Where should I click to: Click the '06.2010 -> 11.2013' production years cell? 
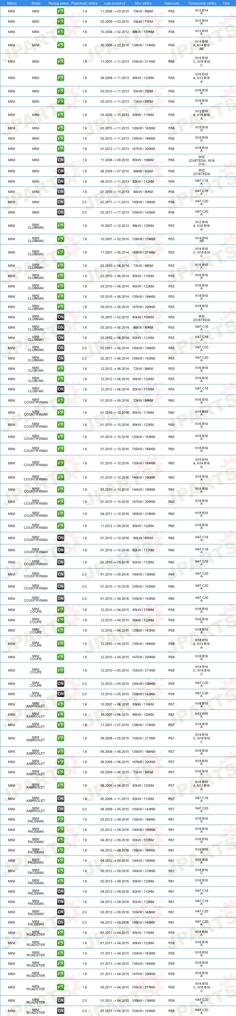[115, 181]
